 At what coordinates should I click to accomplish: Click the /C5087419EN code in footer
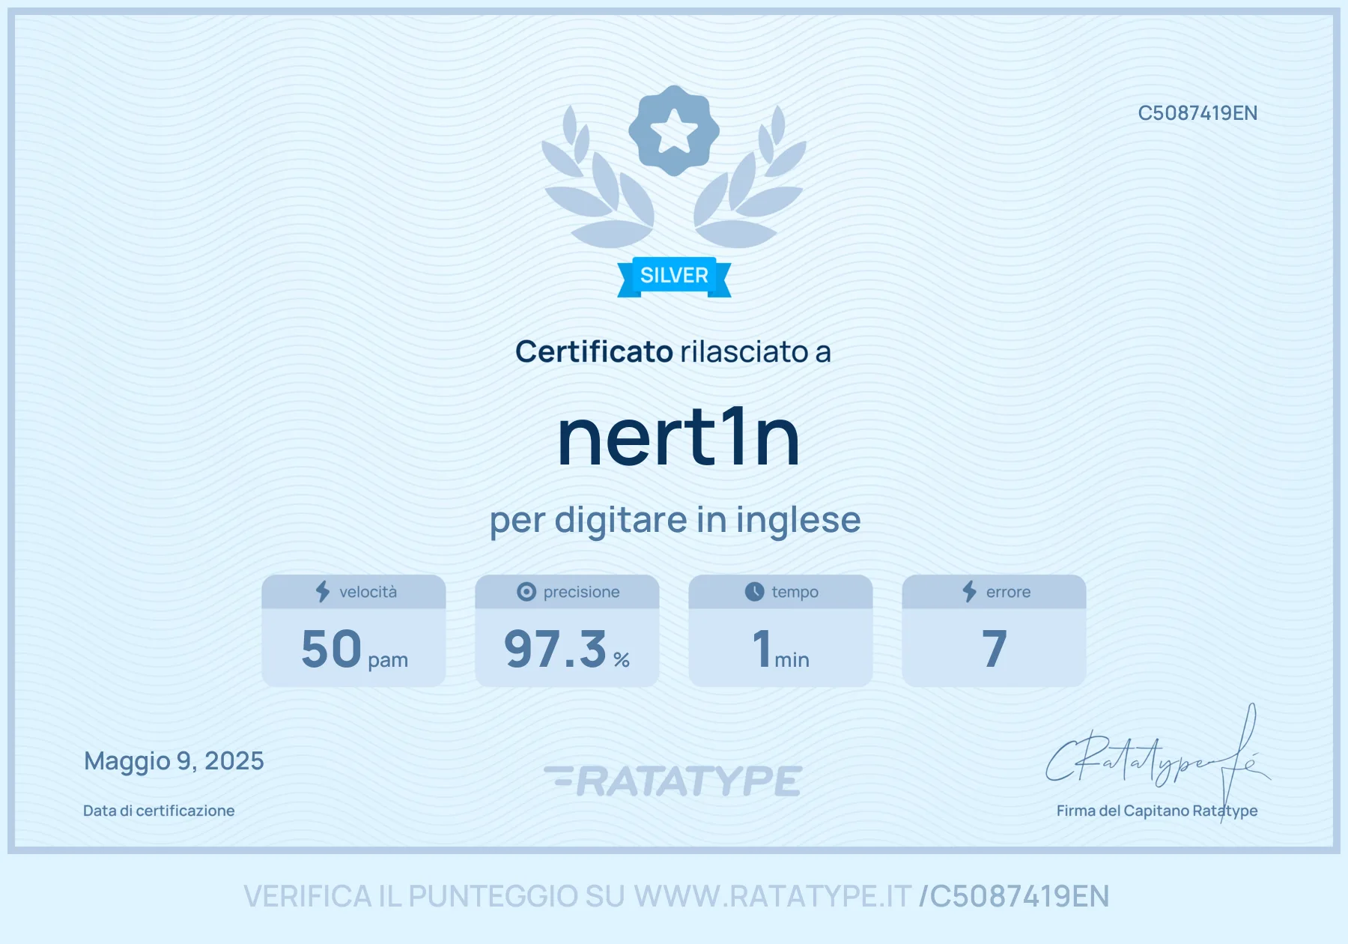(1014, 896)
